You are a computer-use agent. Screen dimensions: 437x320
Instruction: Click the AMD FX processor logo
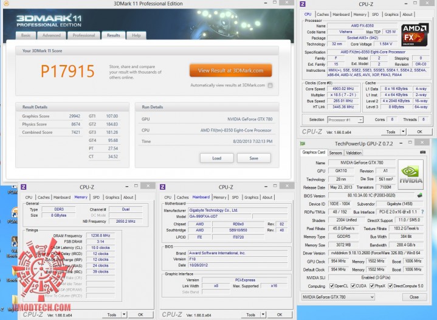coord(415,35)
